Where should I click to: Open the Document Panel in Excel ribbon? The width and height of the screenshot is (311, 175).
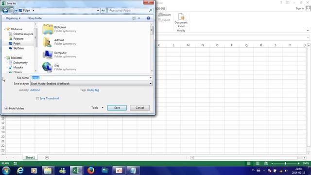point(181,20)
